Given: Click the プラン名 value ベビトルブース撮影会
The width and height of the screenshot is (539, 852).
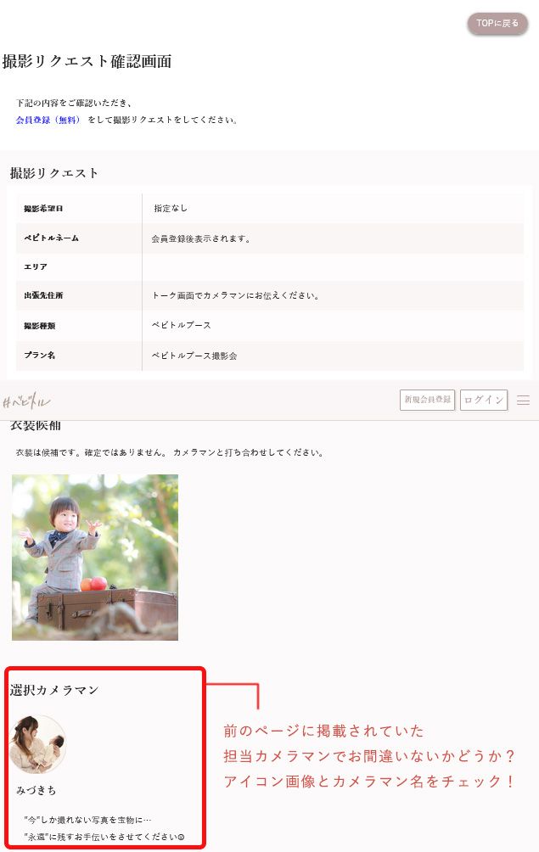Looking at the screenshot, I should [194, 356].
